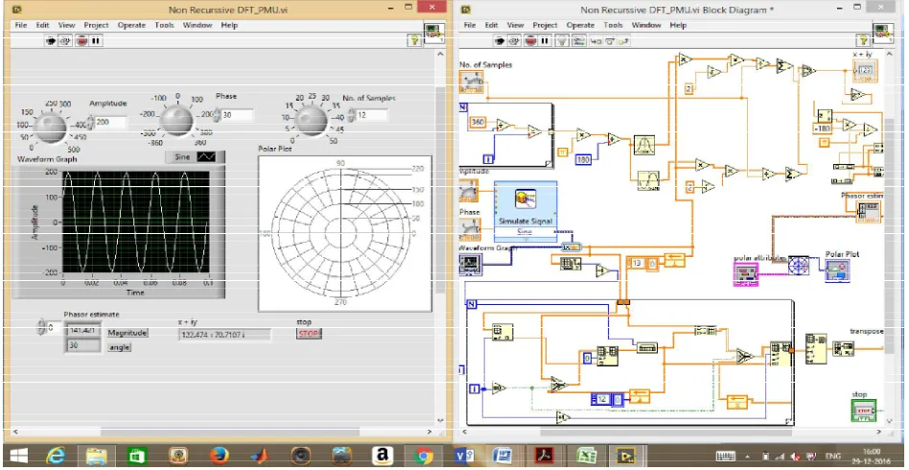
Task: Click Run Continuously in Block Diagram toolbar
Action: [x=514, y=41]
